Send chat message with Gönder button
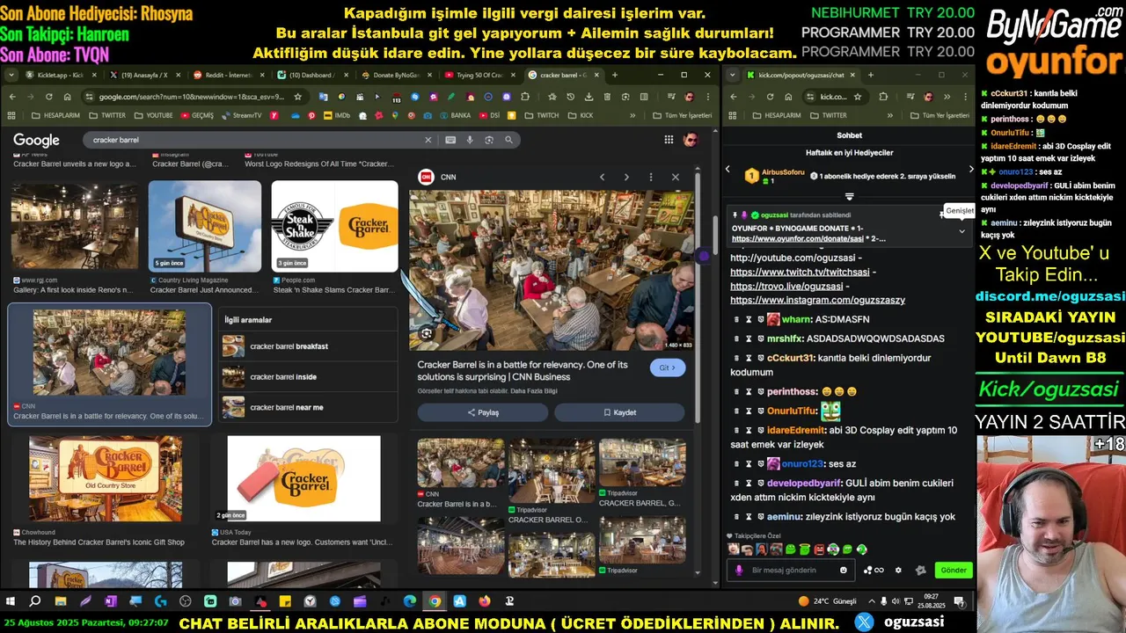1126x633 pixels. pos(954,570)
